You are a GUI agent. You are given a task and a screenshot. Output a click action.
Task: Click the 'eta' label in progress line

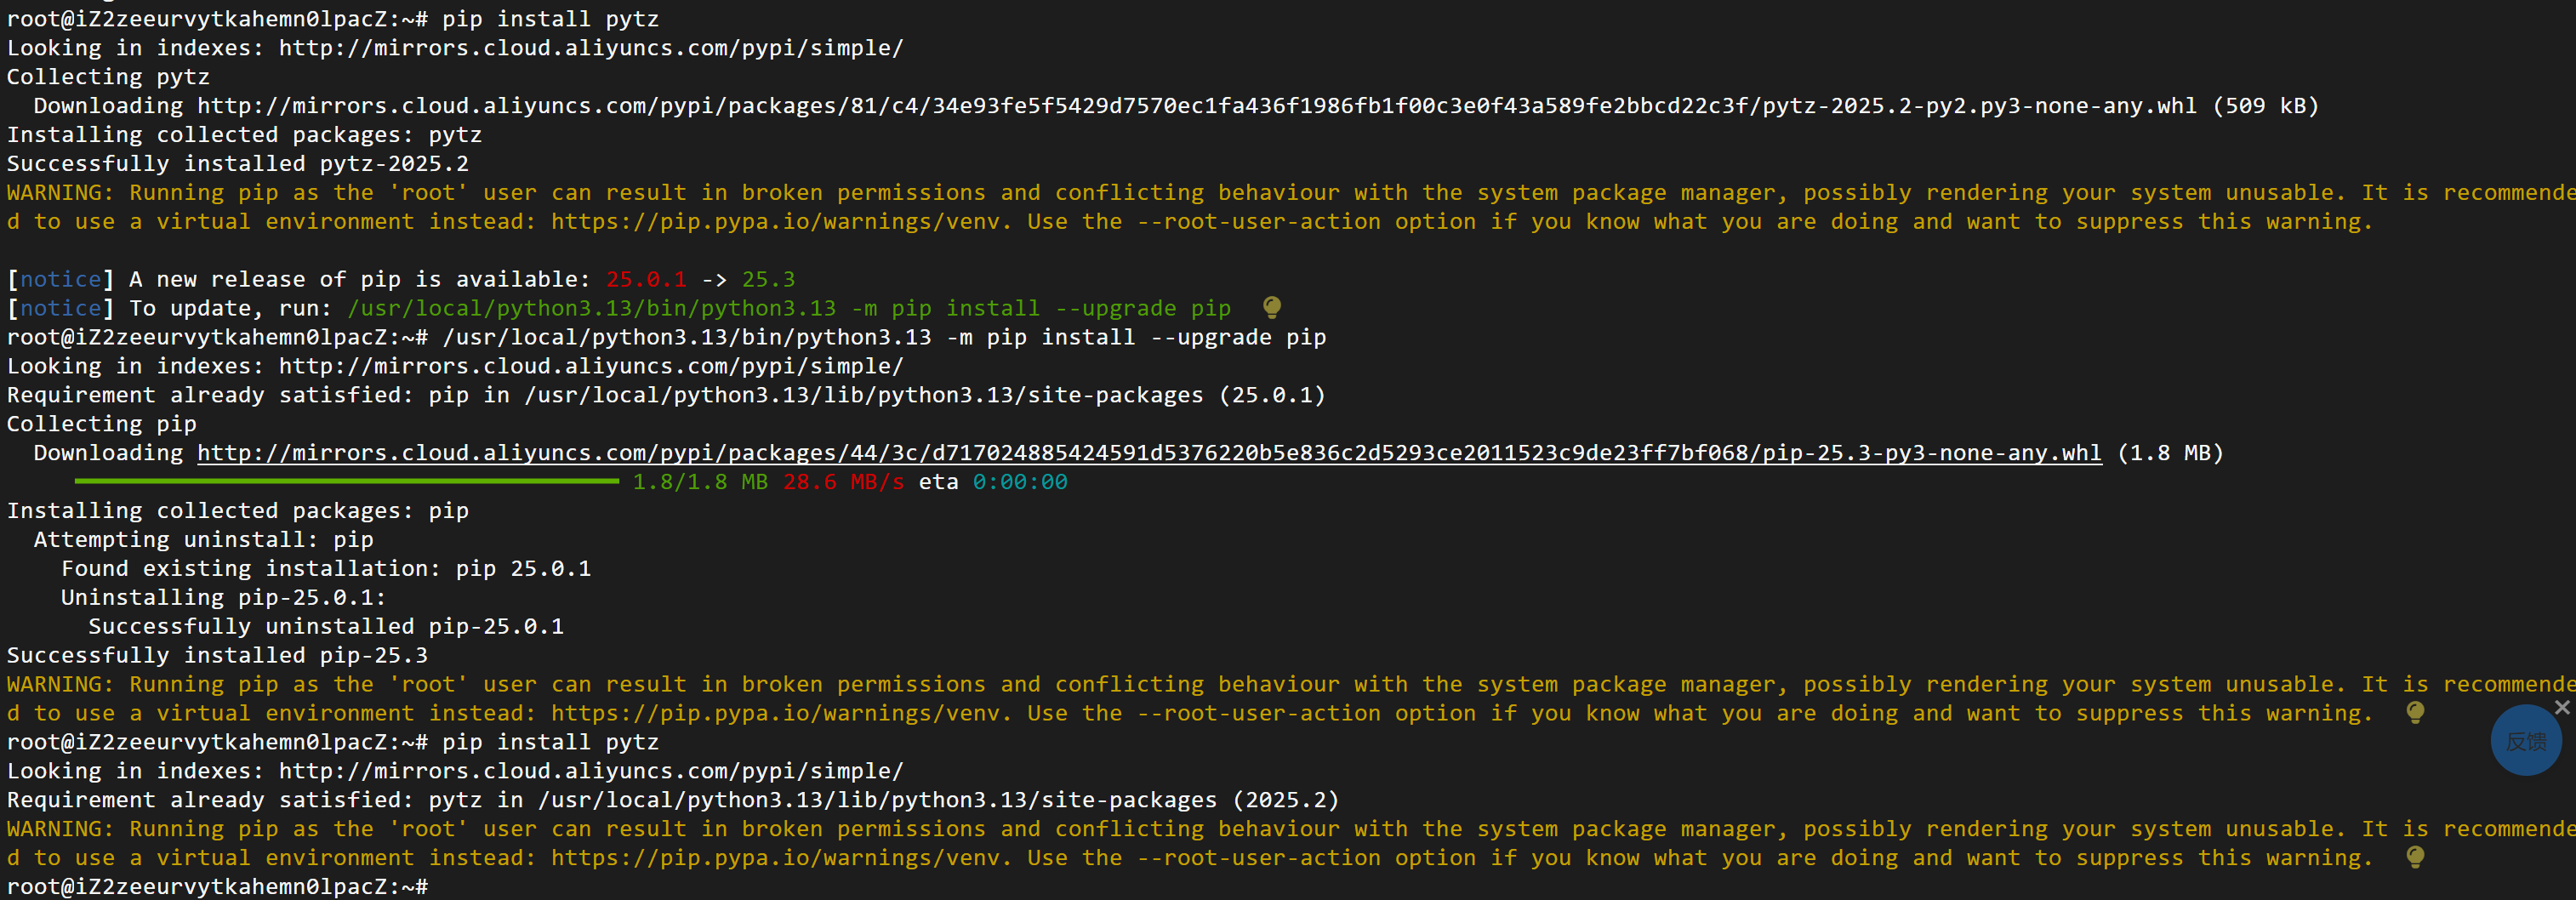[x=938, y=482]
